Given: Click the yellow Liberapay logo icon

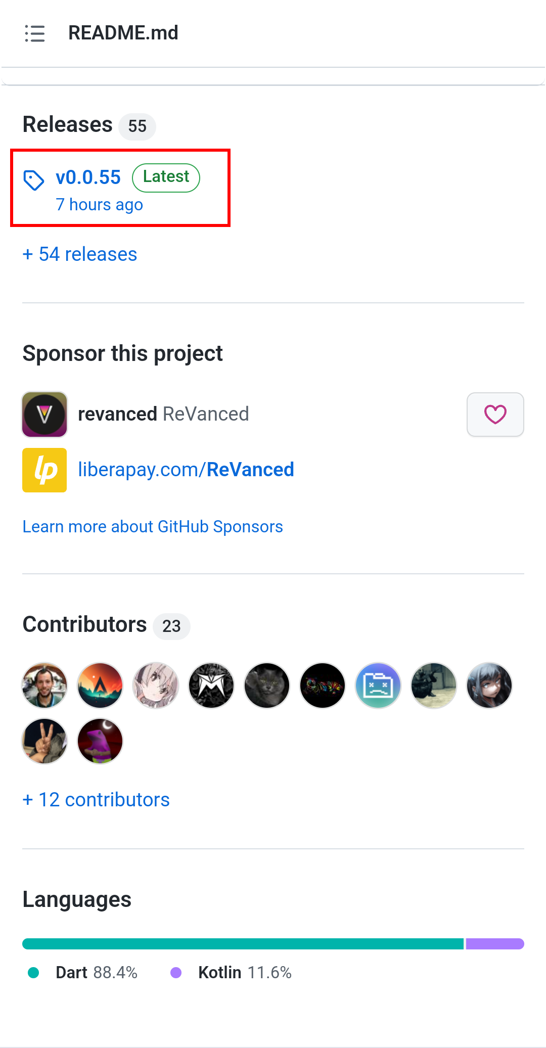Looking at the screenshot, I should 44,470.
